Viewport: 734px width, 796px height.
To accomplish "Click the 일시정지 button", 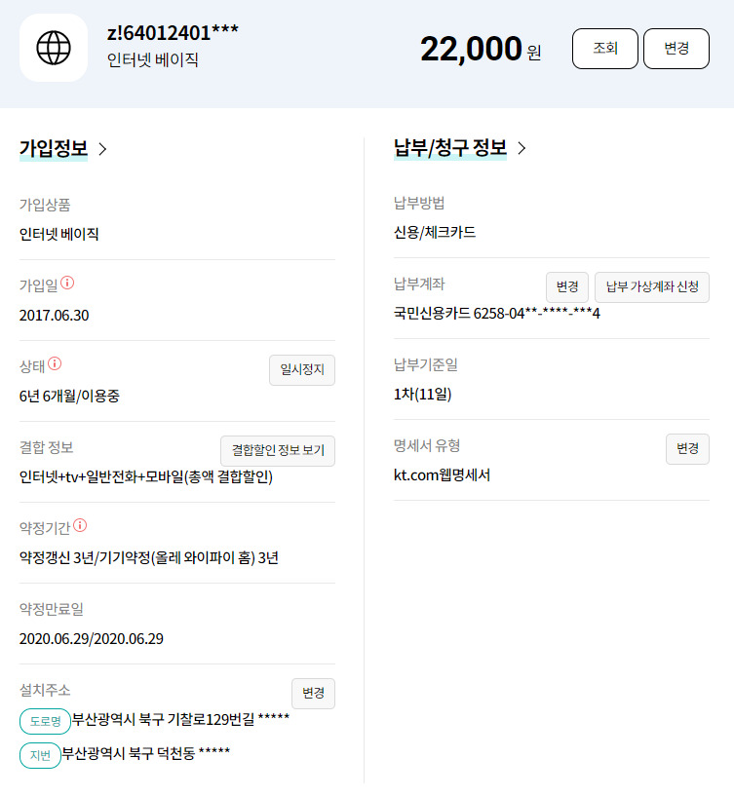I will [x=302, y=370].
